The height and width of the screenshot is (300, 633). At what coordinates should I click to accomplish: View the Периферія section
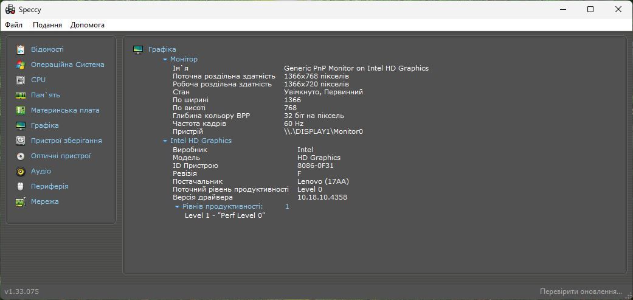[50, 186]
